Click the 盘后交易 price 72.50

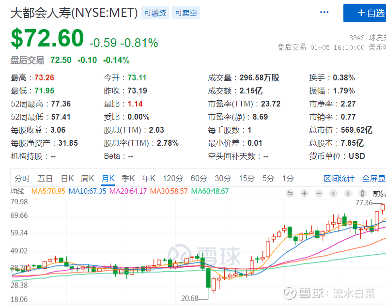61,60
